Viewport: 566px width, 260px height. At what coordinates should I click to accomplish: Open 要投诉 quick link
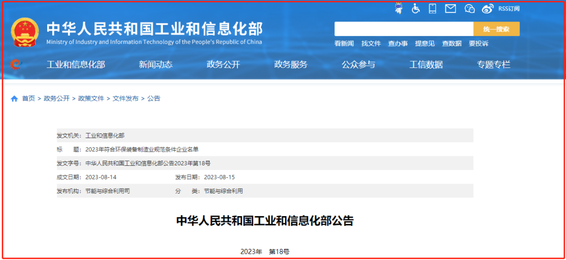478,43
